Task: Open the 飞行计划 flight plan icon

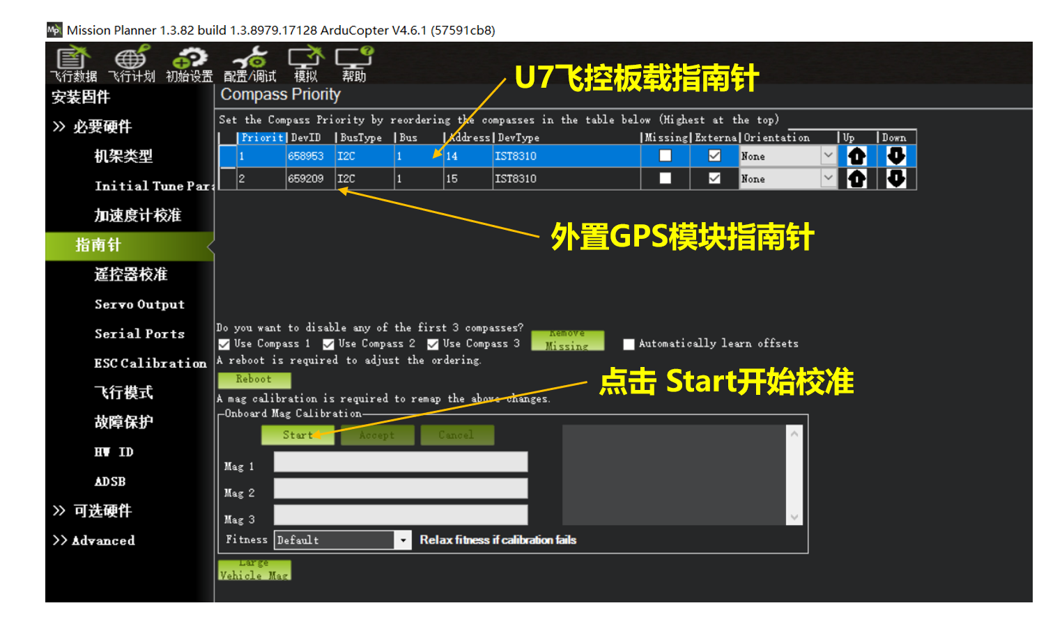Action: (x=131, y=63)
